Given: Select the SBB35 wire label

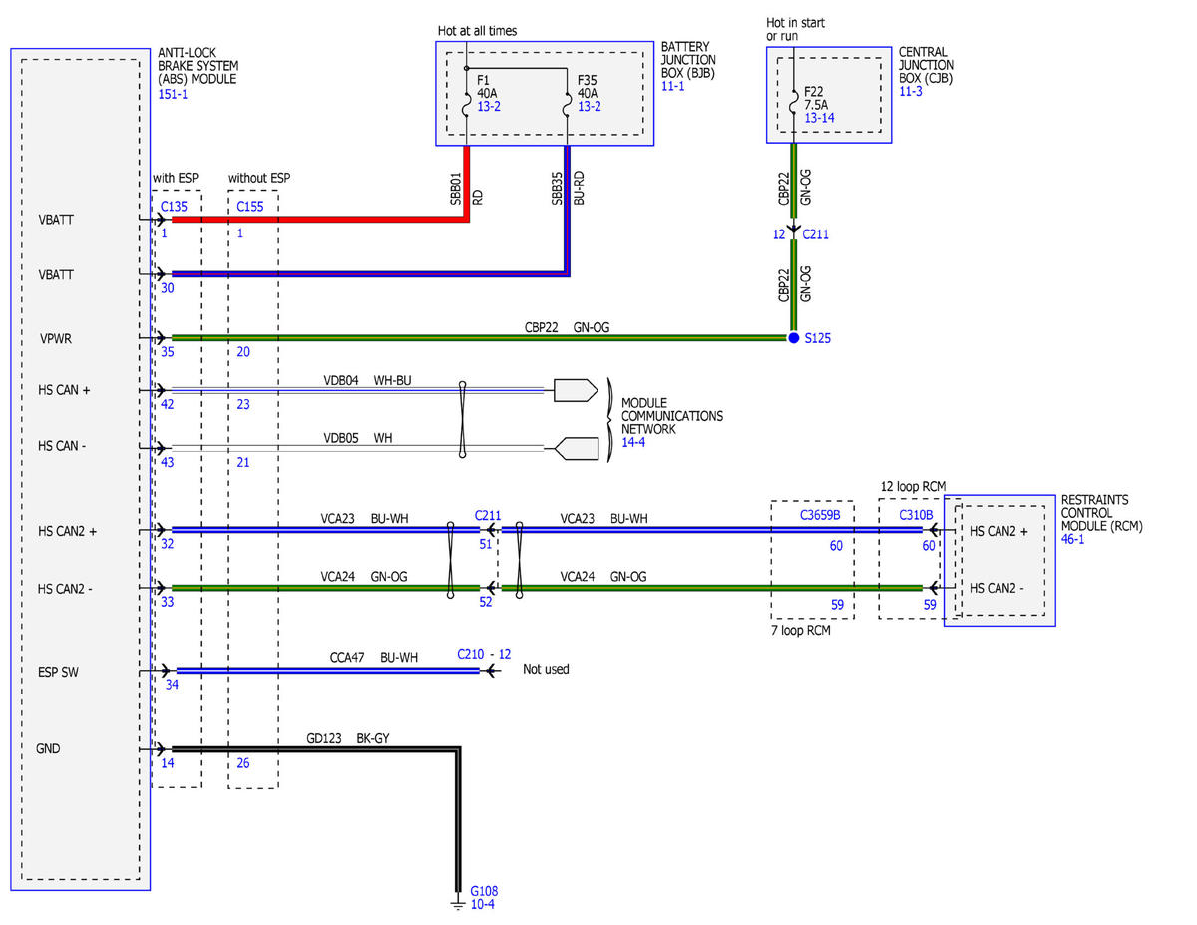Looking at the screenshot, I should (558, 188).
